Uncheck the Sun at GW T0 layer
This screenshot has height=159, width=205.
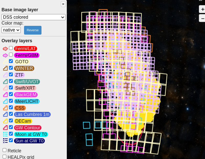(11, 140)
